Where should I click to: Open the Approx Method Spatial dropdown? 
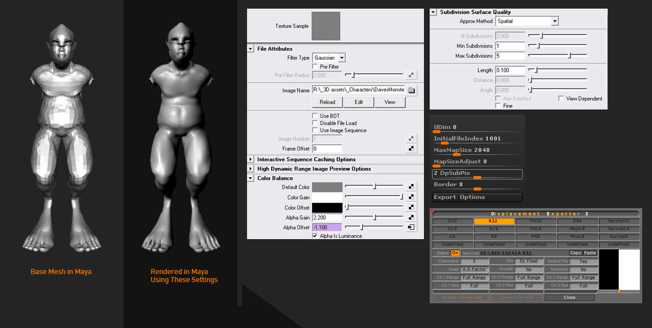coord(527,21)
